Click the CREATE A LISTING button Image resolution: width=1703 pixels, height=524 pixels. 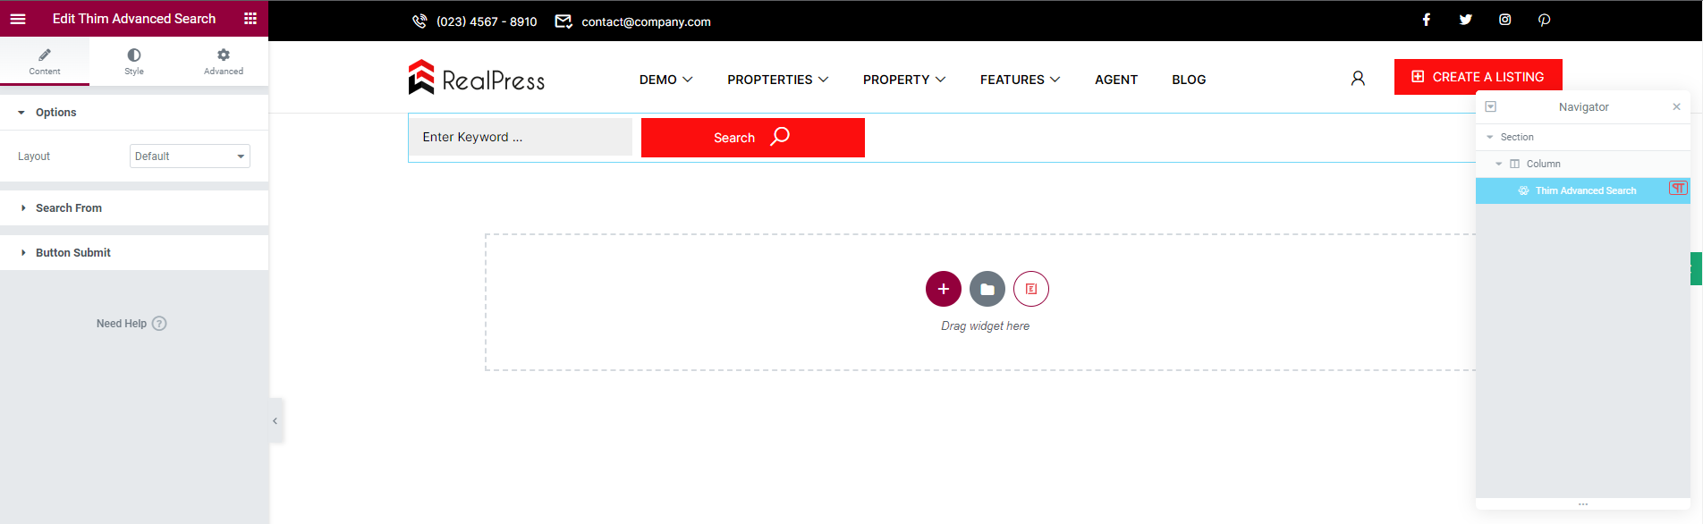pos(1478,77)
